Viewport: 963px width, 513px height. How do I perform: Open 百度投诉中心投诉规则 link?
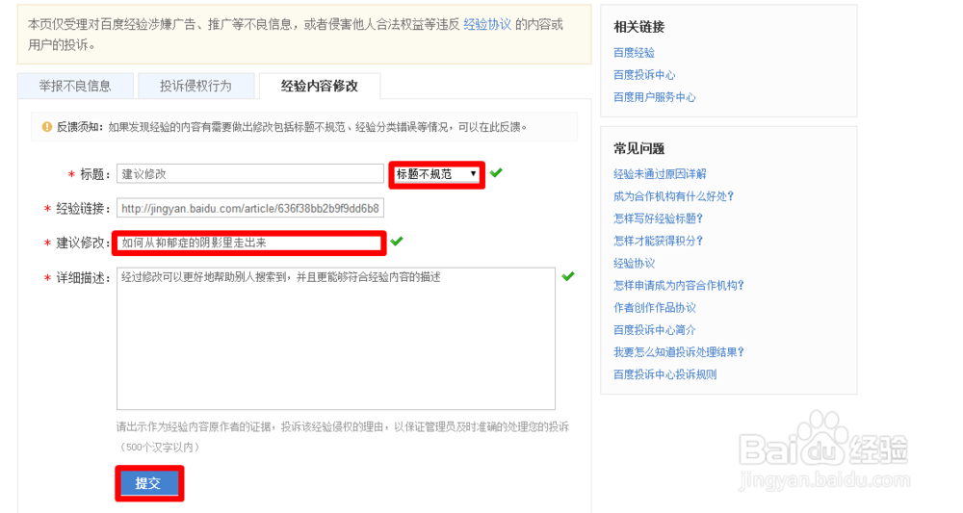[x=665, y=374]
